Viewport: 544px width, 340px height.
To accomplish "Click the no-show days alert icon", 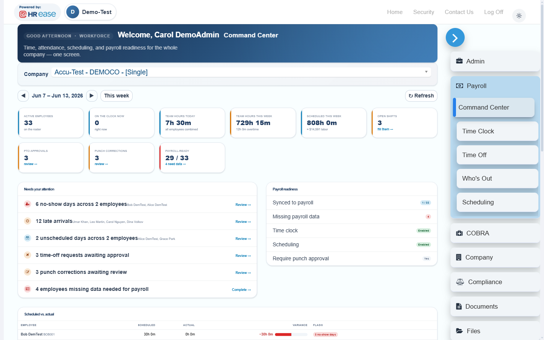I will click(28, 204).
